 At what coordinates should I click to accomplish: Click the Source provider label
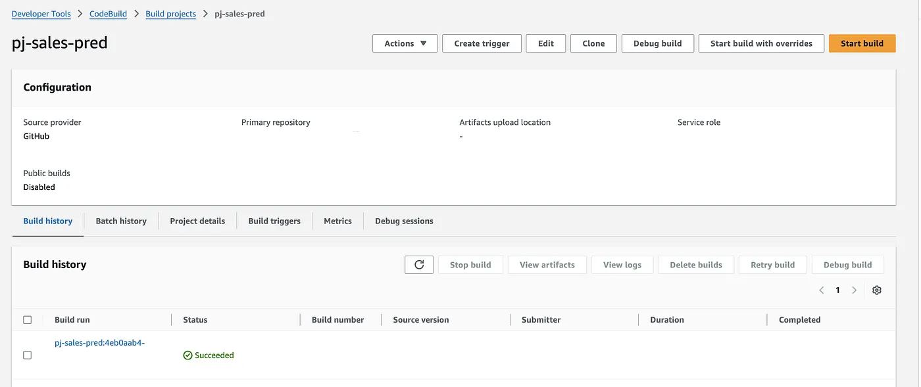point(52,122)
